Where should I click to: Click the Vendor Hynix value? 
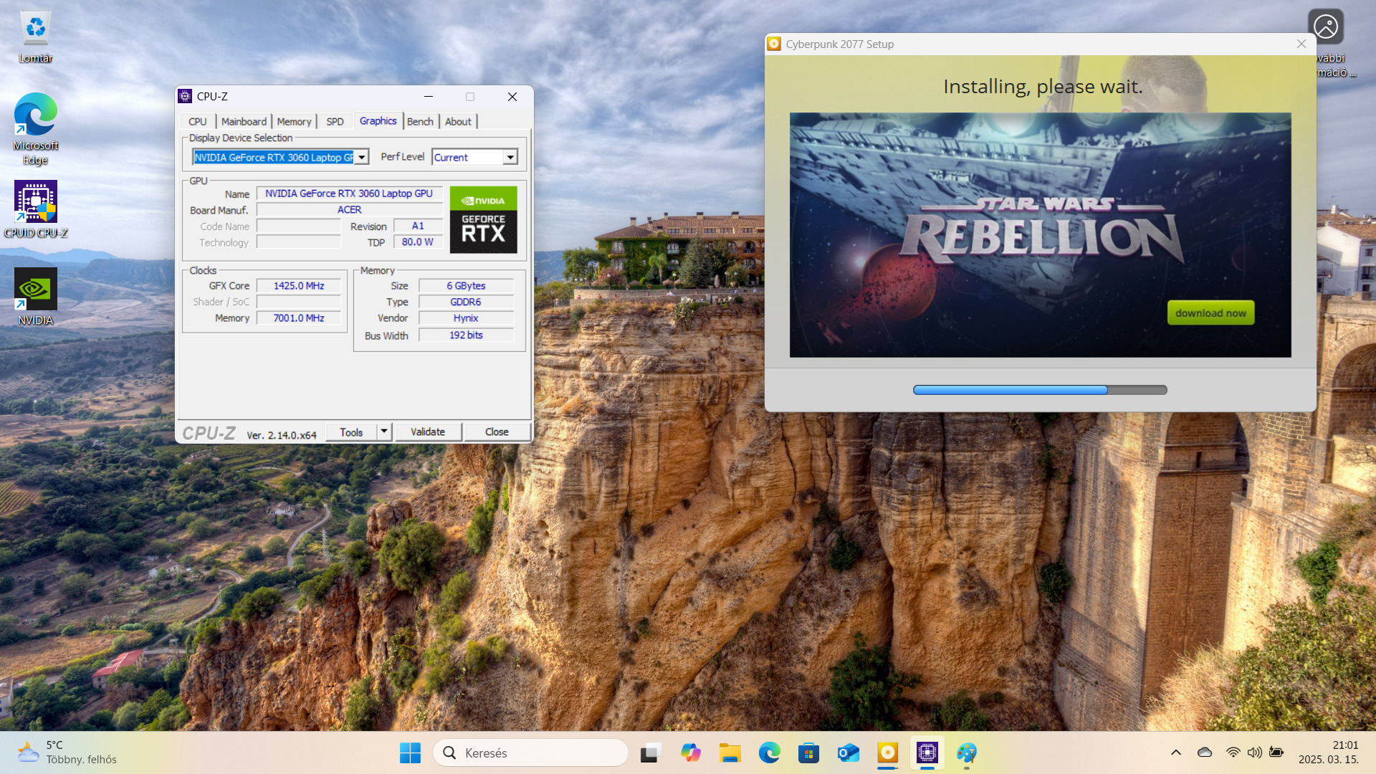(466, 318)
